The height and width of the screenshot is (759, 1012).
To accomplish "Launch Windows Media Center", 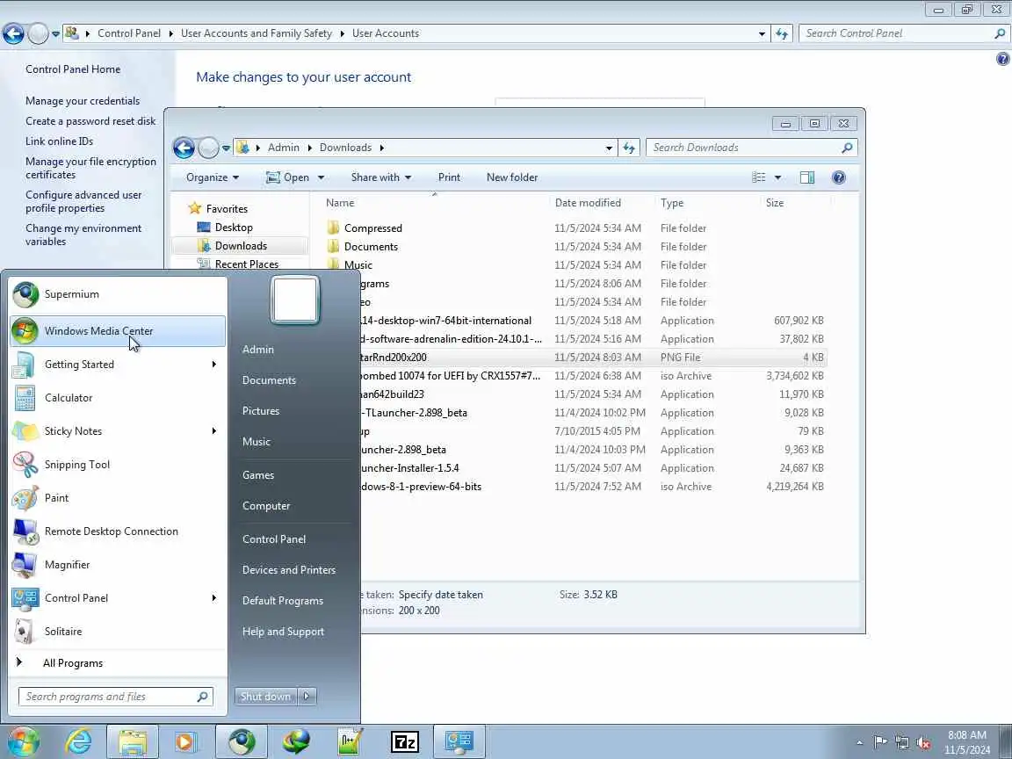I will [118, 331].
